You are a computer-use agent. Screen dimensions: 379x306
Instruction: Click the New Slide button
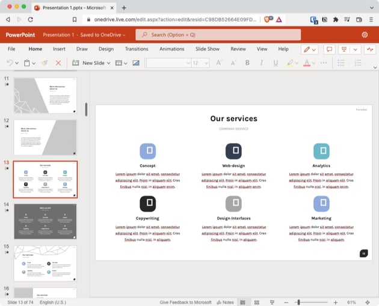click(x=91, y=63)
